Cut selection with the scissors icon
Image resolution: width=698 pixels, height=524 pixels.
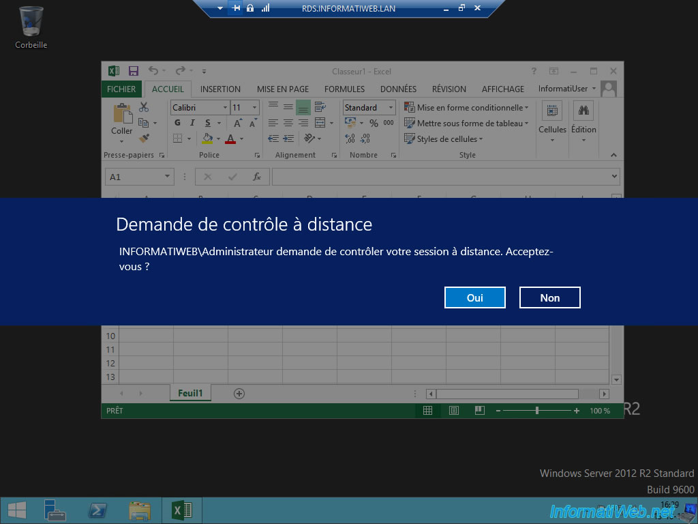pyautogui.click(x=144, y=107)
